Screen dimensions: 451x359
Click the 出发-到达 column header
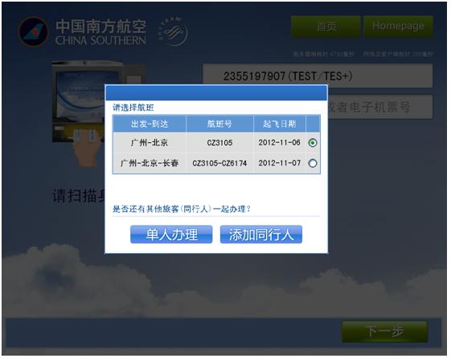pos(150,124)
